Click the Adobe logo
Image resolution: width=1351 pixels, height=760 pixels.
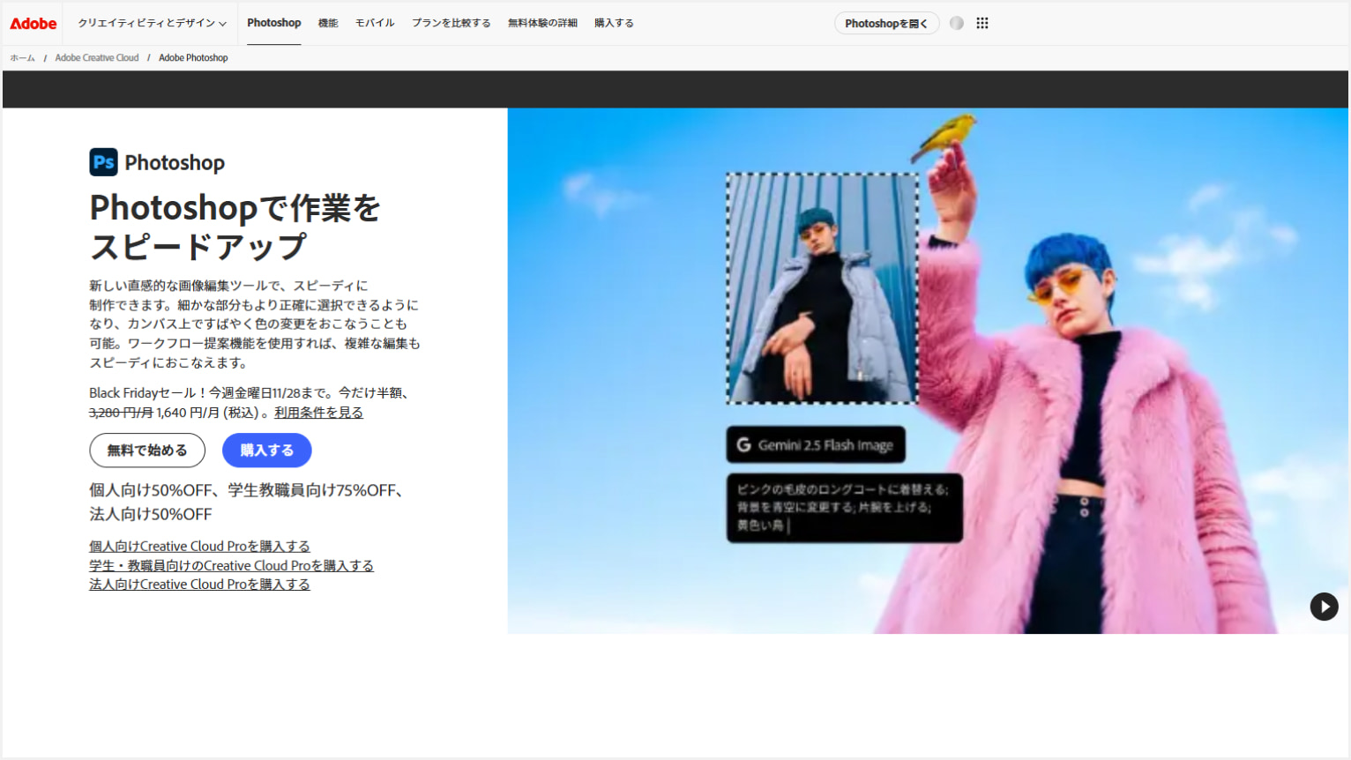point(32,23)
